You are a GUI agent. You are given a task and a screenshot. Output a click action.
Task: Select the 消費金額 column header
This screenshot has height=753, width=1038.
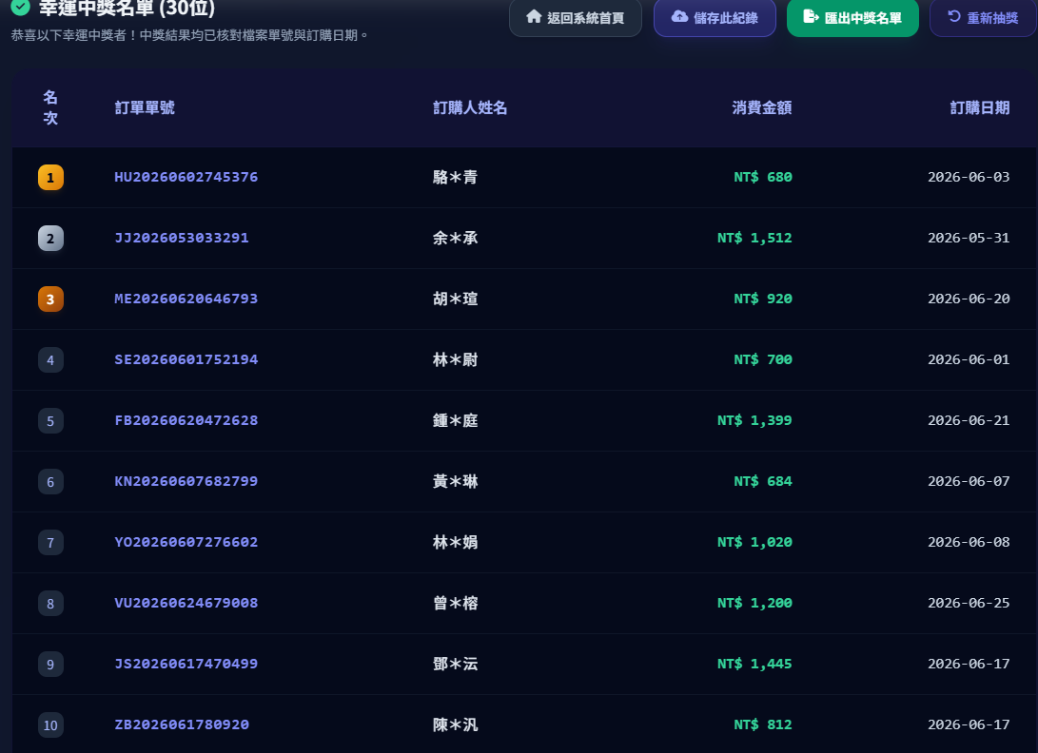(x=762, y=107)
